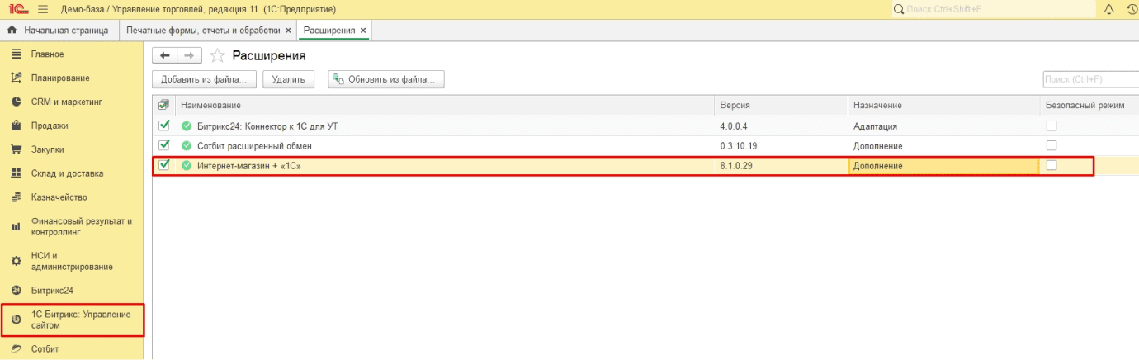Sort by Безопасный режим column header
Screen dimensions: 1139x360
(1089, 106)
